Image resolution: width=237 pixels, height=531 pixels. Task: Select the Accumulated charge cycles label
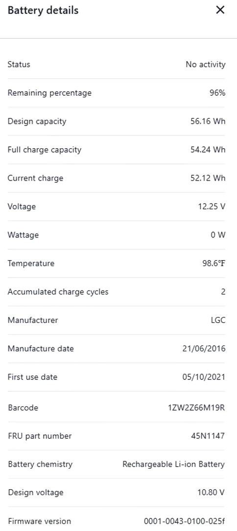(58, 292)
